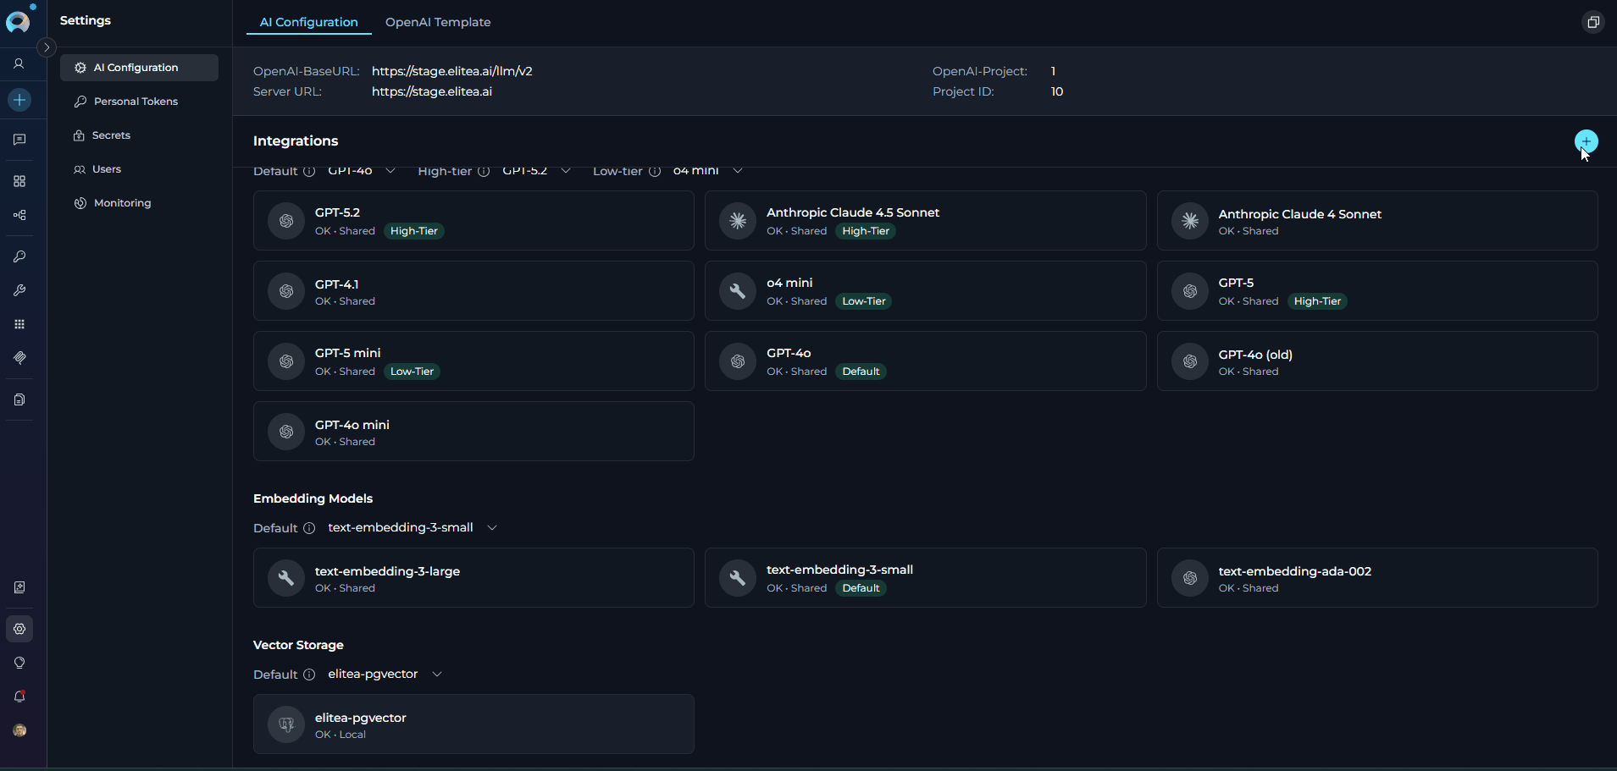1617x771 pixels.
Task: Click the Default badge on GPT-4o card
Action: click(861, 372)
